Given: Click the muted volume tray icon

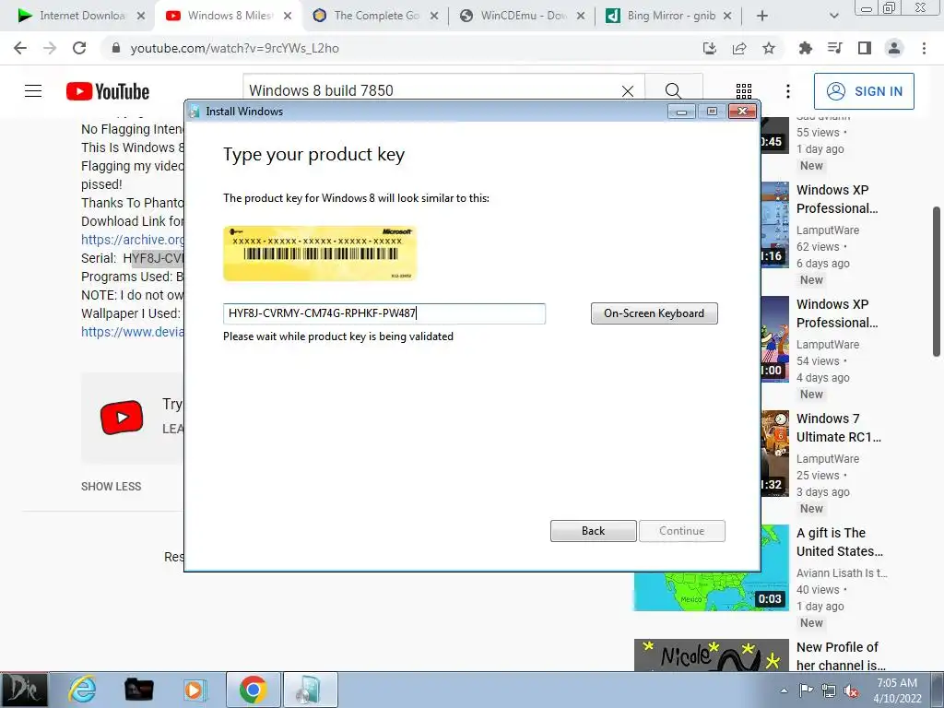Looking at the screenshot, I should click(851, 690).
